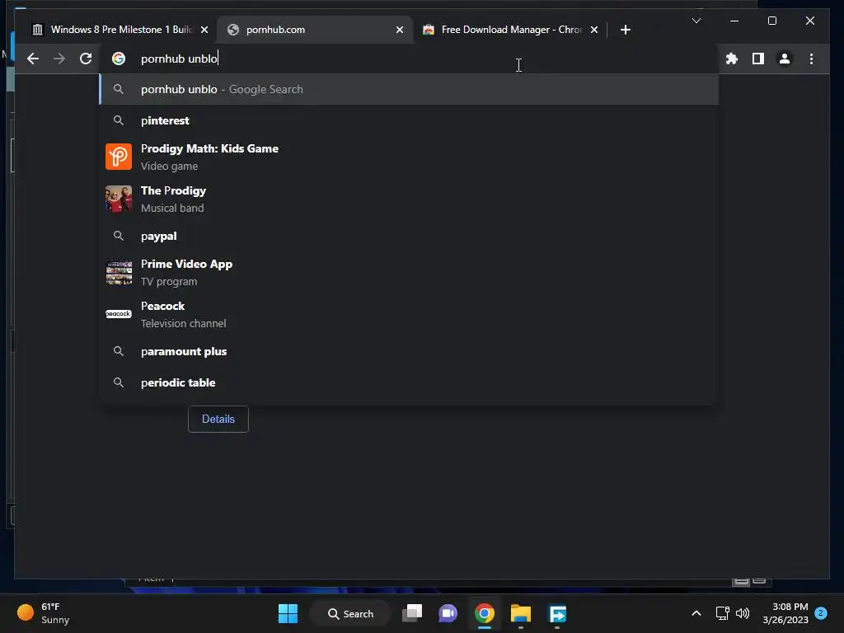Select the 'pinterest' suggestion
This screenshot has height=633, width=844.
click(409, 120)
